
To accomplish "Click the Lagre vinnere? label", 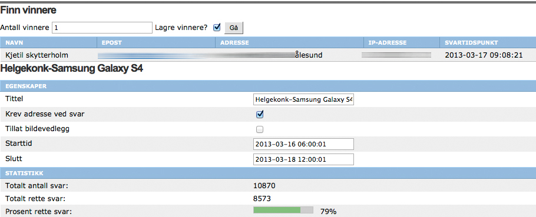I will point(181,28).
